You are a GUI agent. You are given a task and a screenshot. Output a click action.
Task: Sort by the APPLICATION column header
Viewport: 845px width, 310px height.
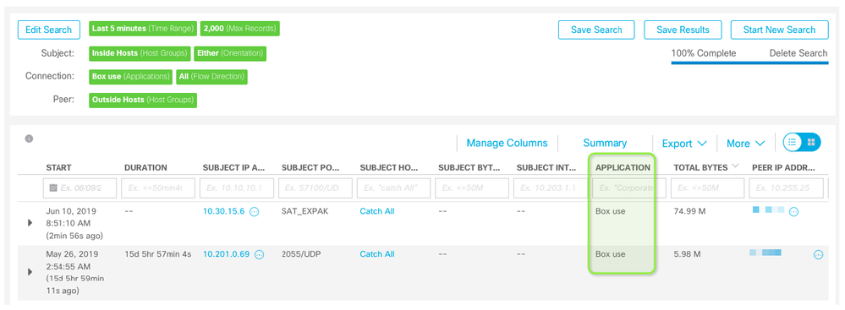click(623, 168)
